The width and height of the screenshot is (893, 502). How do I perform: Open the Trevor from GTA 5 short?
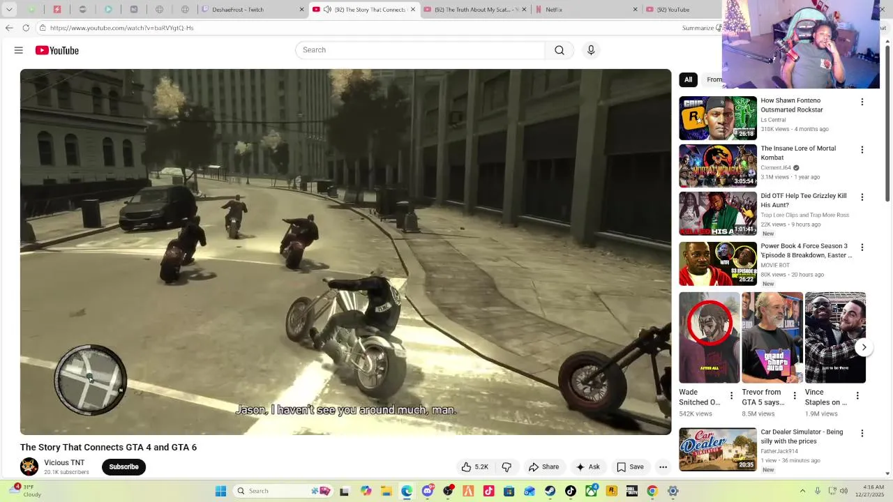[x=772, y=337]
